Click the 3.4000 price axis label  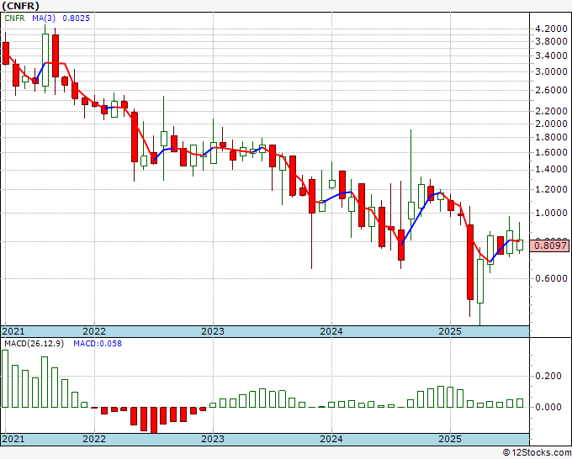pyautogui.click(x=551, y=55)
